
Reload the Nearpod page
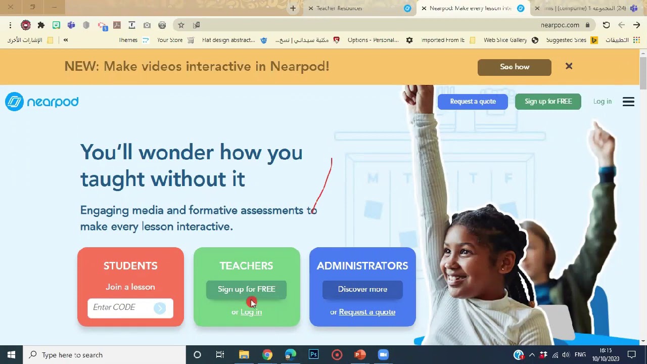tap(606, 25)
